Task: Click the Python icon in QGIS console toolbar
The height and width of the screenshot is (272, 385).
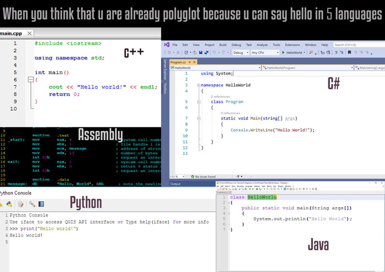Action: pyautogui.click(x=10, y=204)
